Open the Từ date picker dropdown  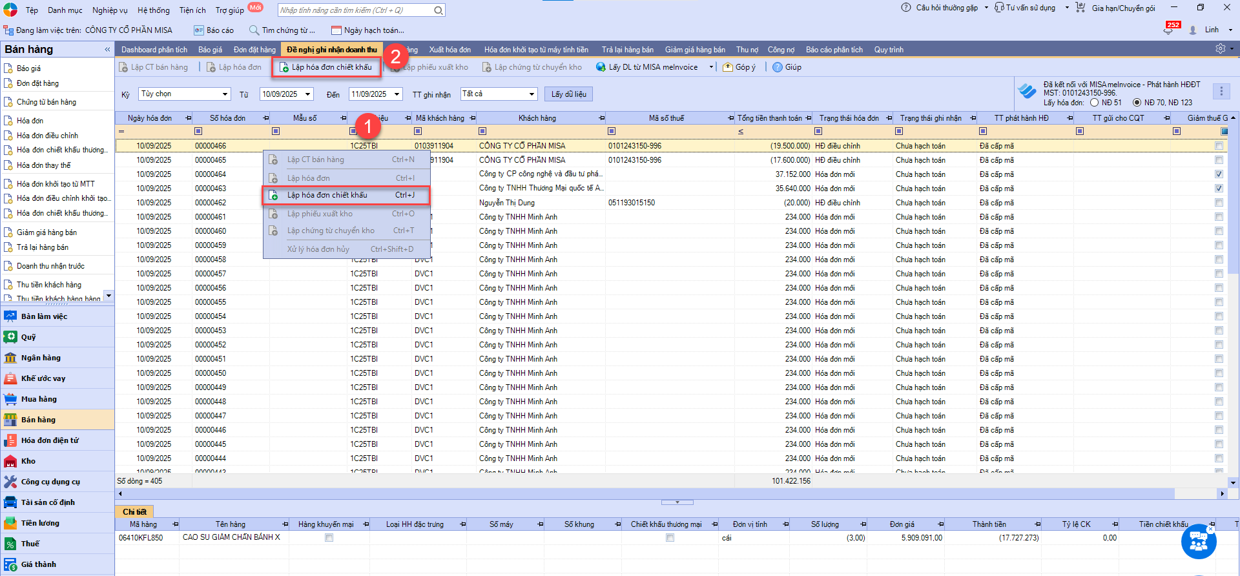point(308,94)
